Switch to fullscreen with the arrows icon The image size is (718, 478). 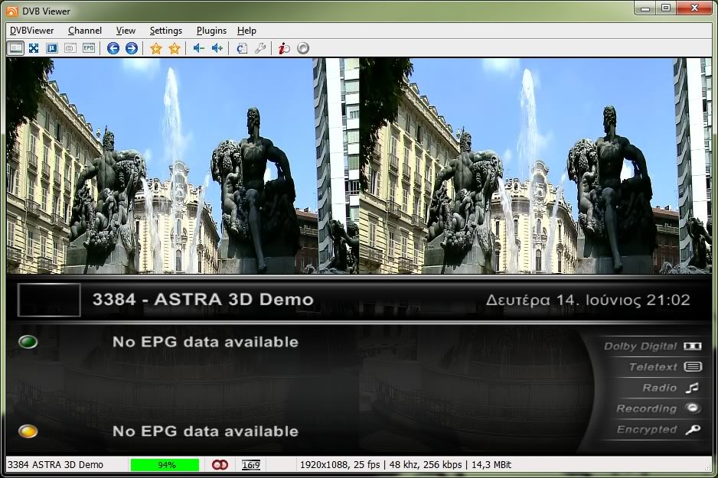coord(34,48)
